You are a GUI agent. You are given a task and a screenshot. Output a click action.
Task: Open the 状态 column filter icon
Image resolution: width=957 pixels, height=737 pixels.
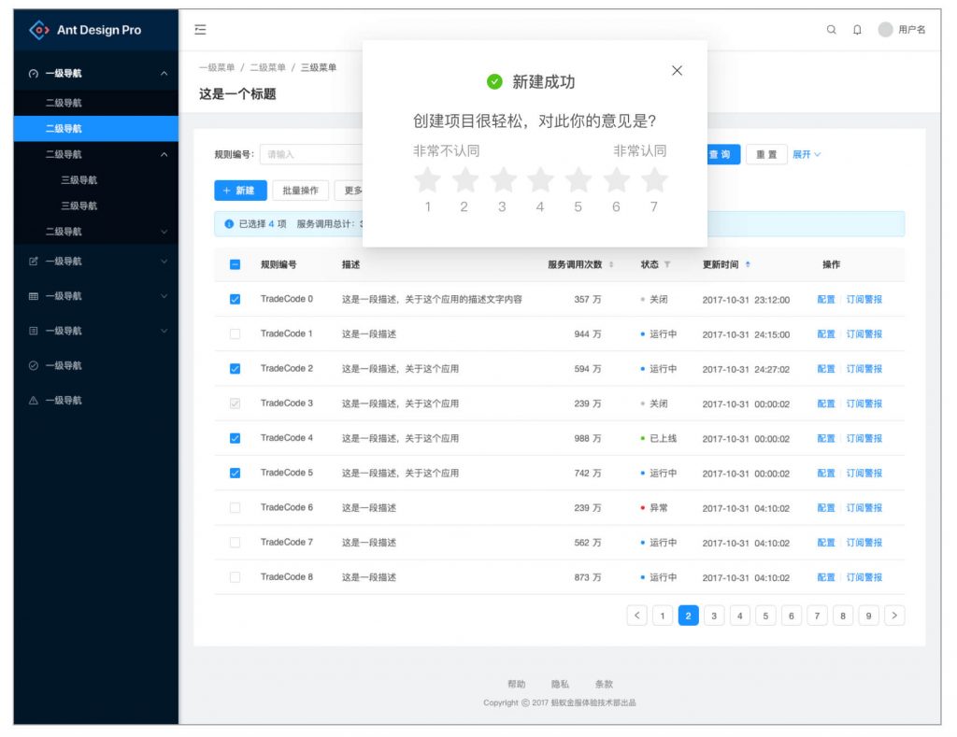coord(667,264)
